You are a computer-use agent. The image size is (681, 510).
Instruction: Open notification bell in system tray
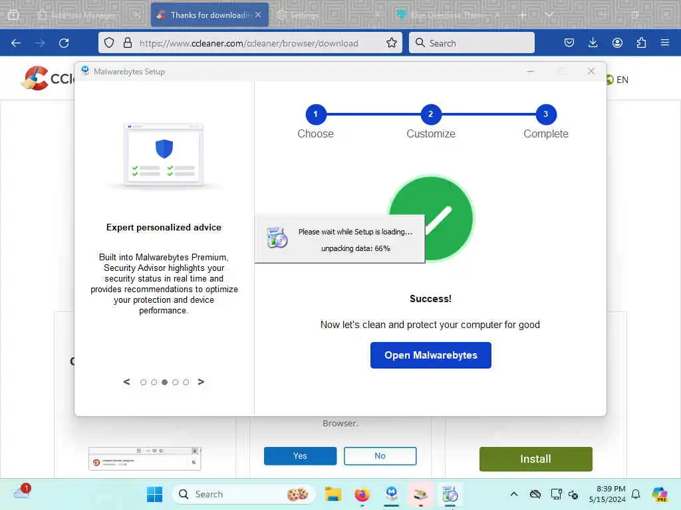[636, 494]
